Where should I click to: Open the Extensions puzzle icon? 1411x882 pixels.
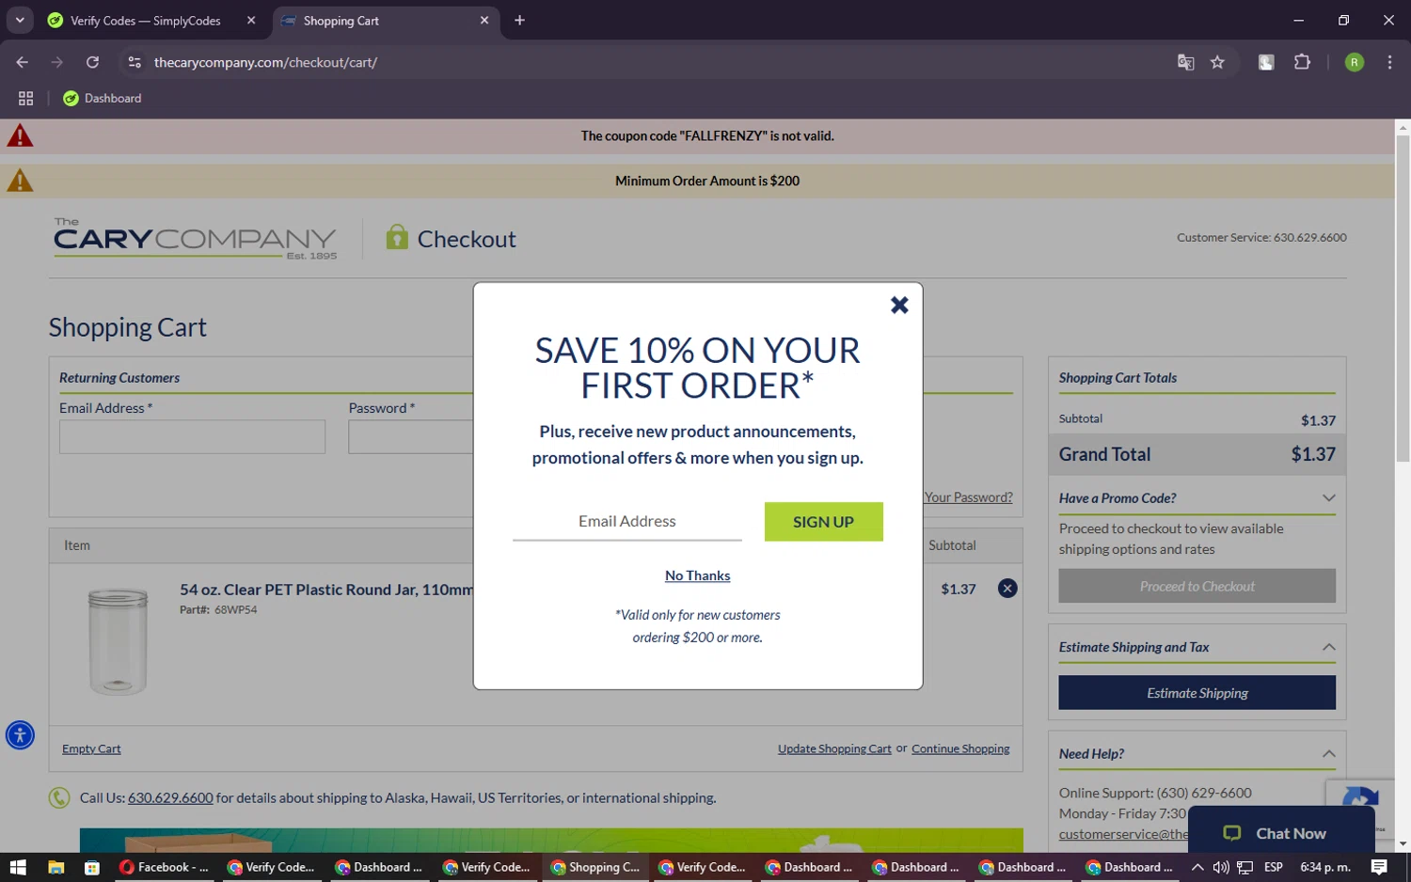[1302, 62]
